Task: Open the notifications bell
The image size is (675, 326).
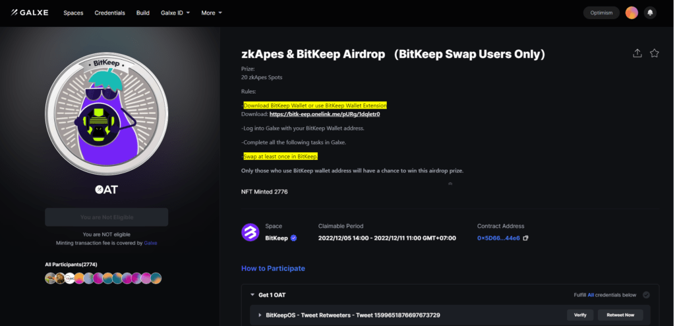Action: point(650,13)
